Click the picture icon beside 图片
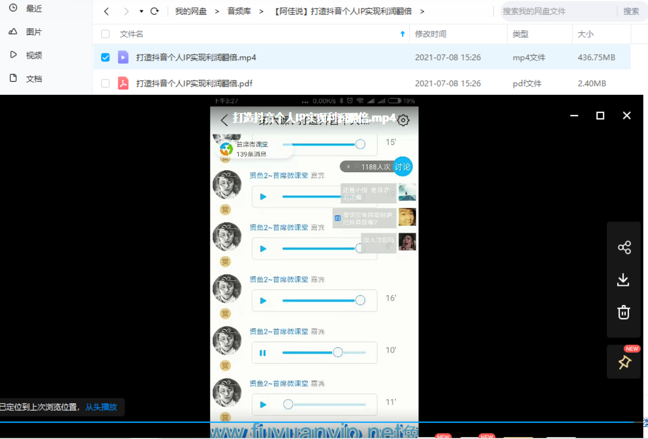This screenshot has width=648, height=439. (14, 32)
